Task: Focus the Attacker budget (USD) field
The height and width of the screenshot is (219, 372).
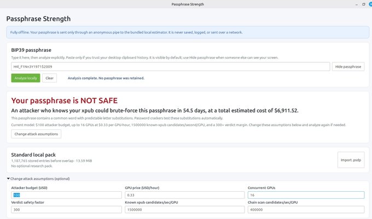Action: click(66, 195)
